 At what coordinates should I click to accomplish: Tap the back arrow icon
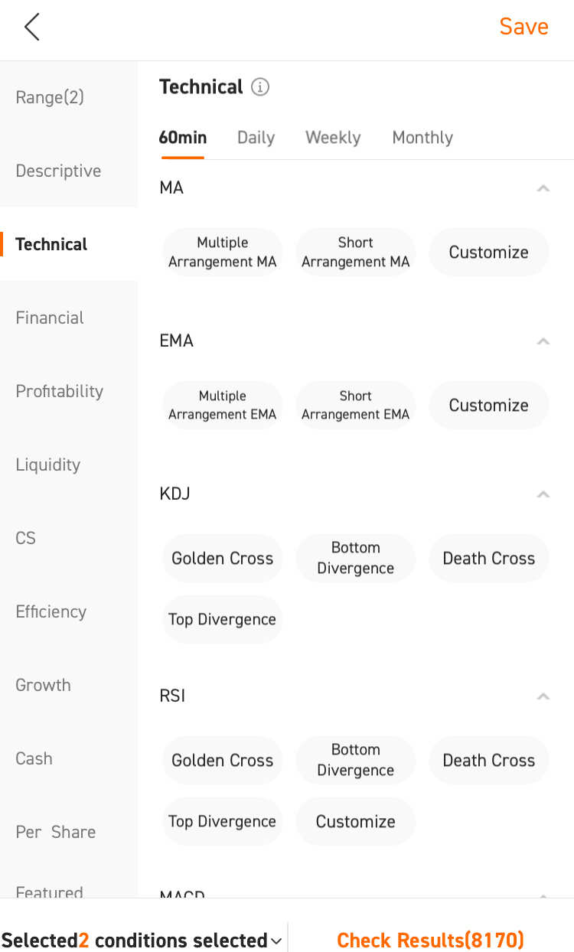pyautogui.click(x=31, y=27)
